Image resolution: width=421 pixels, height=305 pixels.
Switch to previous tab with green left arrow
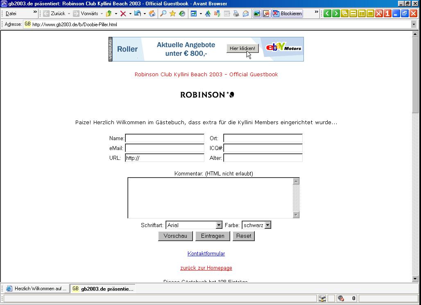coord(327,14)
